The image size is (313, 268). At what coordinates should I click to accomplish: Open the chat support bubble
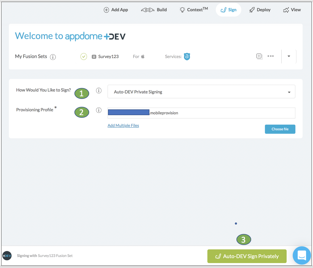pos(302,255)
